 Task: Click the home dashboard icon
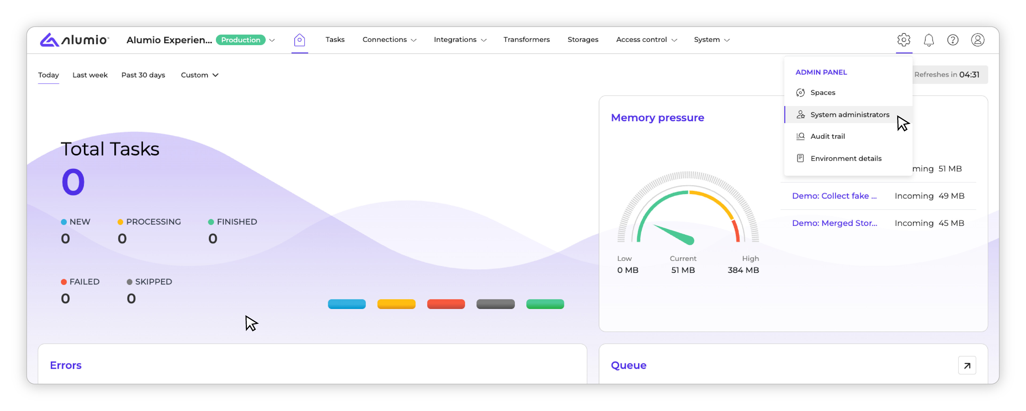pos(299,40)
